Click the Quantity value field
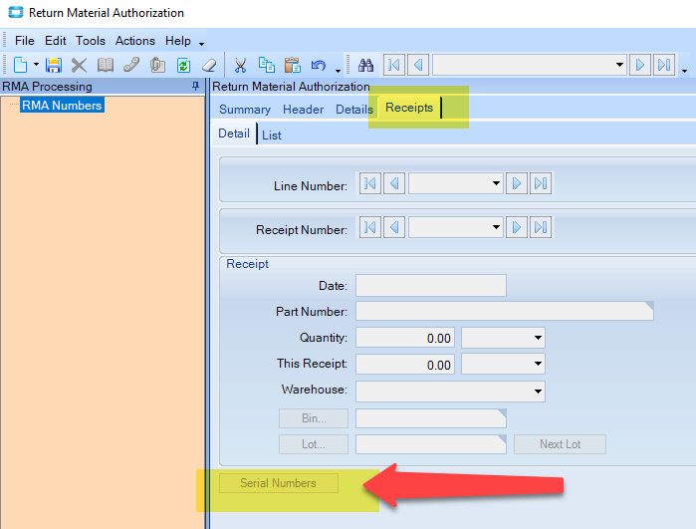The width and height of the screenshot is (696, 529). (x=405, y=338)
